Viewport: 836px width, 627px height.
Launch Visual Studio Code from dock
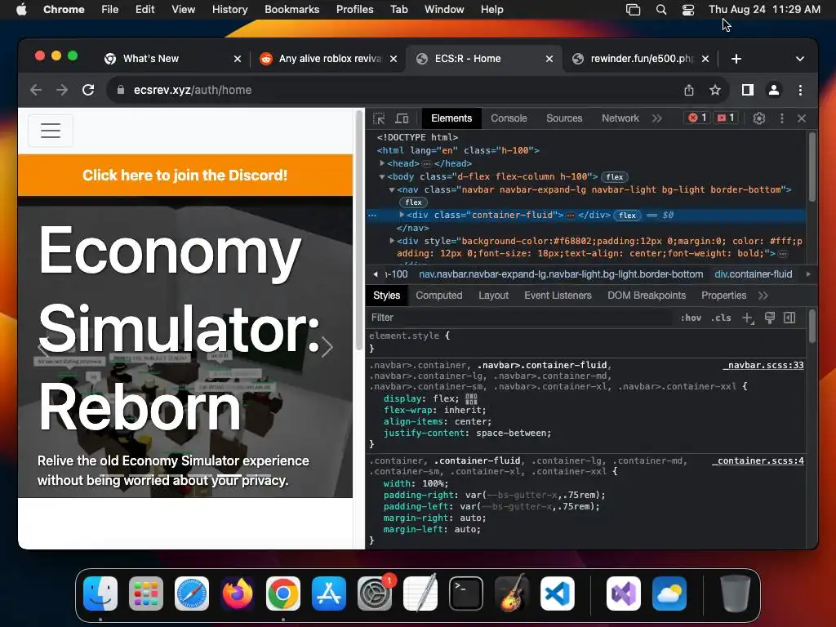(x=557, y=594)
